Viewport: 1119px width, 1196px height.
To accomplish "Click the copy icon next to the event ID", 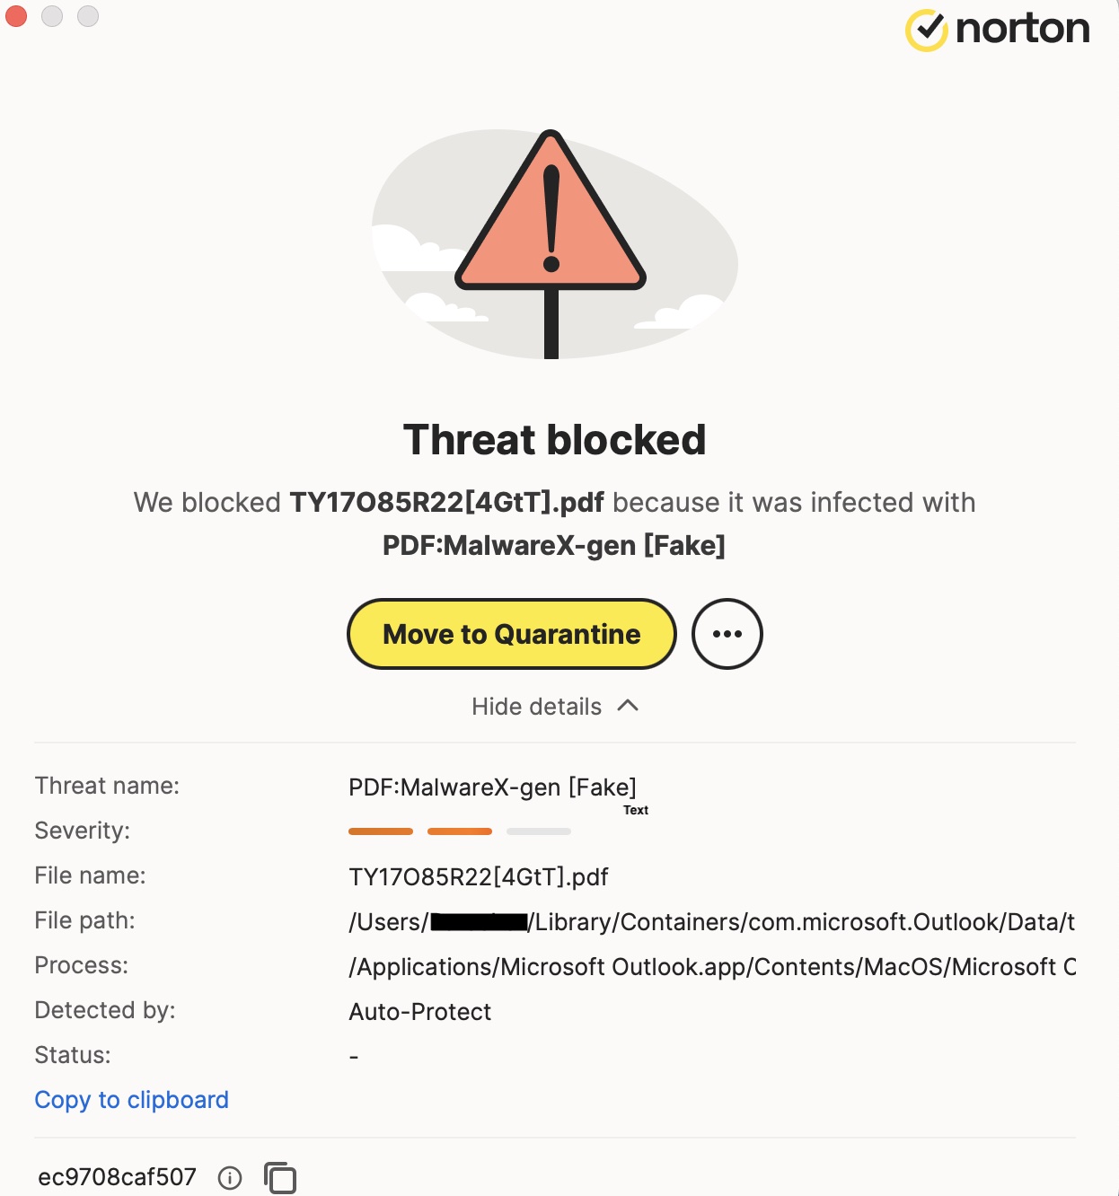I will (280, 1177).
